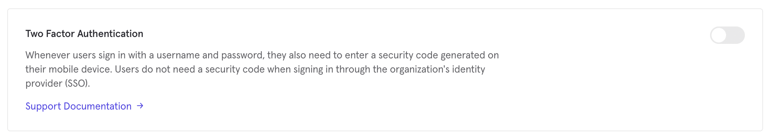This screenshot has width=771, height=140.
Task: Click the '(SSO)' abbreviation in the description
Action: point(77,83)
